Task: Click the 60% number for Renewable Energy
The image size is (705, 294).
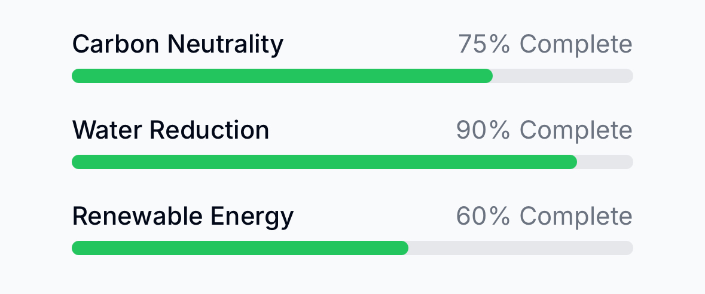Action: click(x=483, y=217)
